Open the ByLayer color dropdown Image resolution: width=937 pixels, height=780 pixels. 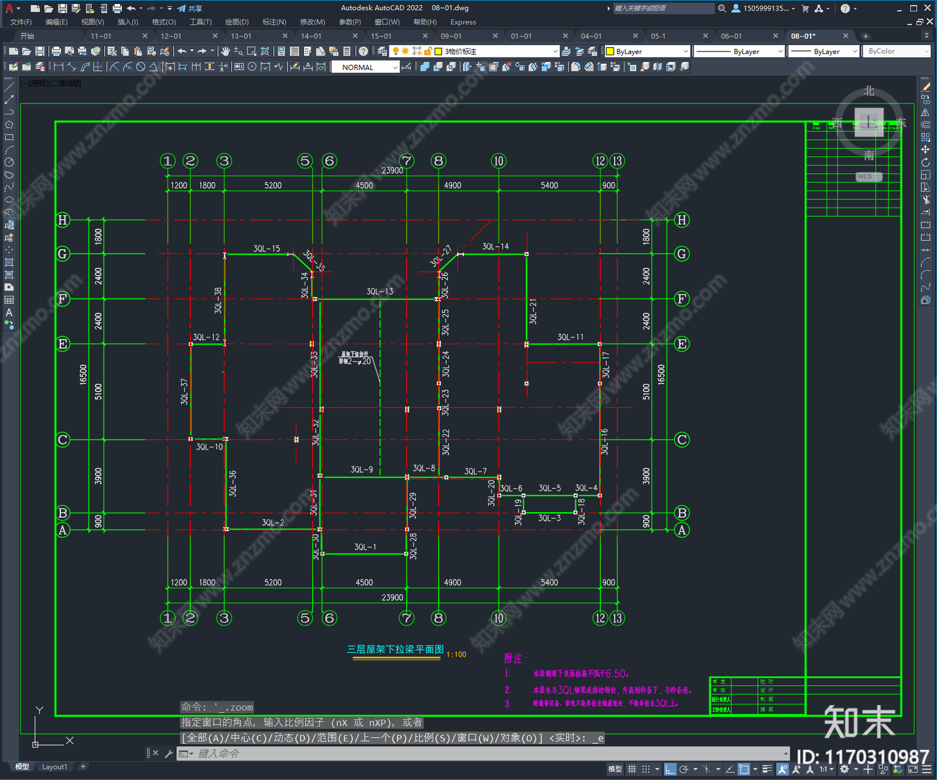647,51
